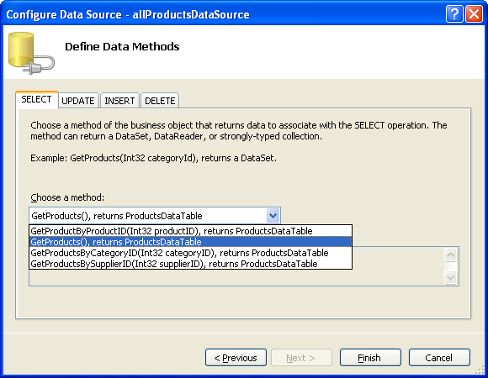Image resolution: width=488 pixels, height=378 pixels.
Task: Select GetProductByProductID(Int32 productID) method
Action: (190, 231)
